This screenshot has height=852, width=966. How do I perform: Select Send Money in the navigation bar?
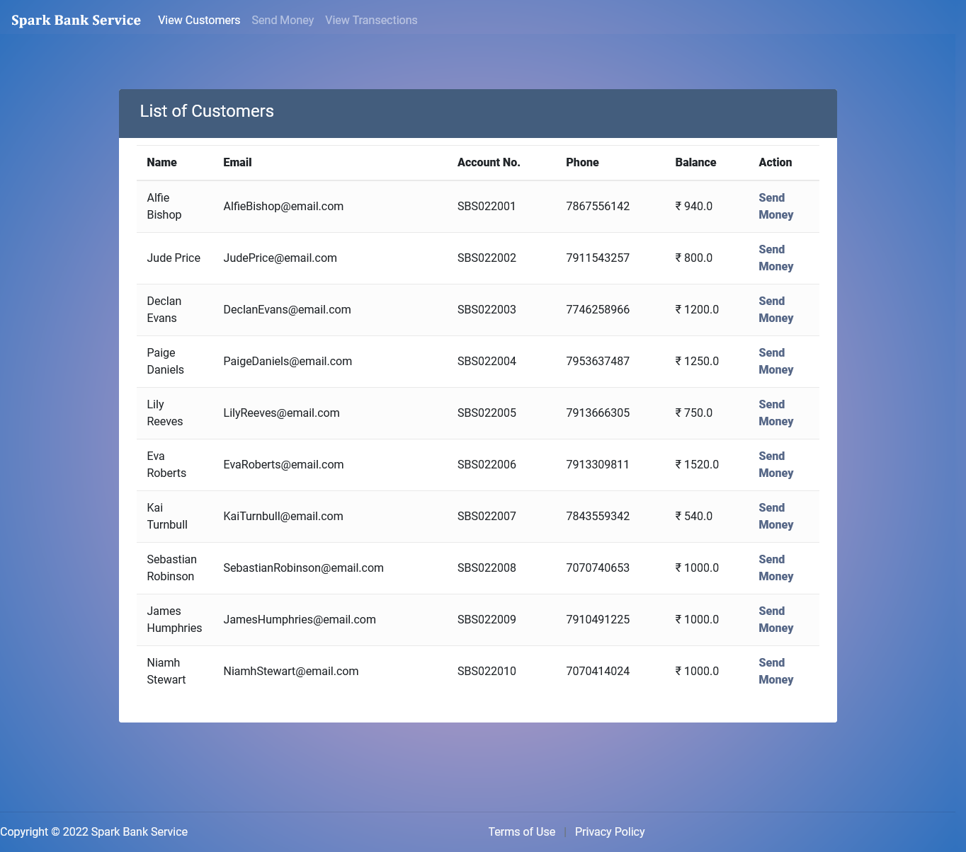coord(282,20)
